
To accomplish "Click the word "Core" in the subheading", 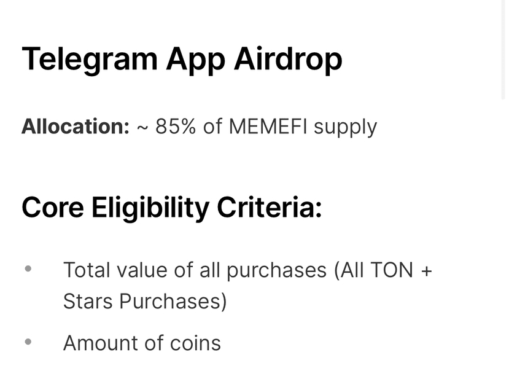I will (52, 208).
